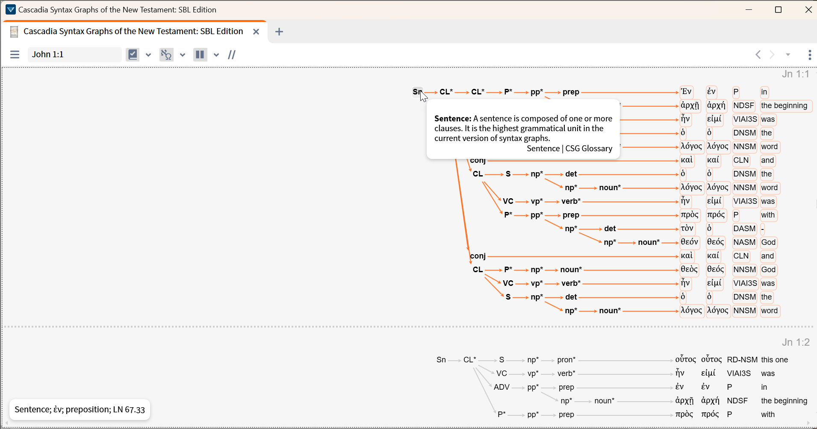Select the Jn 1:2 verse label
Viewport: 817px width, 429px height.
pyautogui.click(x=796, y=342)
